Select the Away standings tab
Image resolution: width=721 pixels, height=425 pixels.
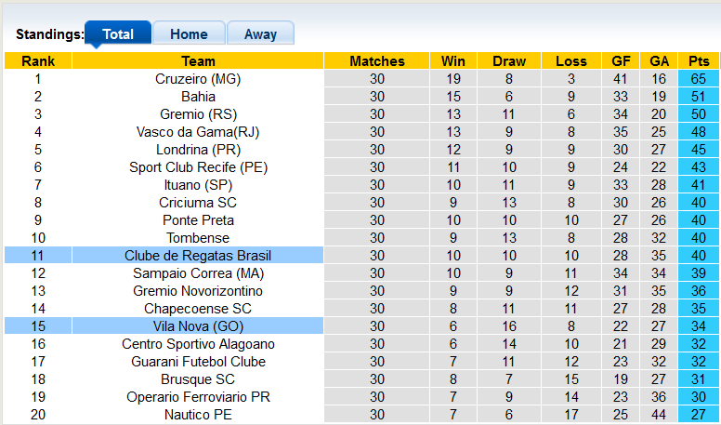point(260,34)
